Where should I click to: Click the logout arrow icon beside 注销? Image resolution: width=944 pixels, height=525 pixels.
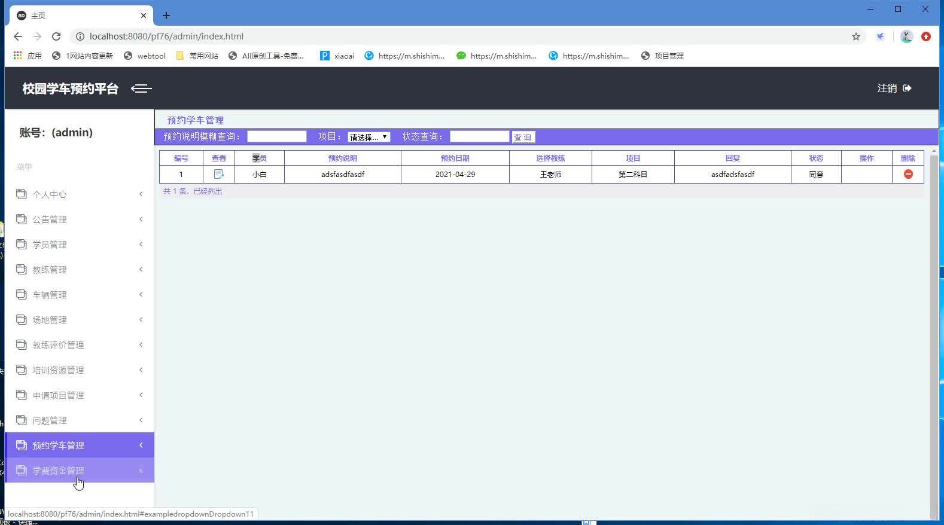[907, 88]
